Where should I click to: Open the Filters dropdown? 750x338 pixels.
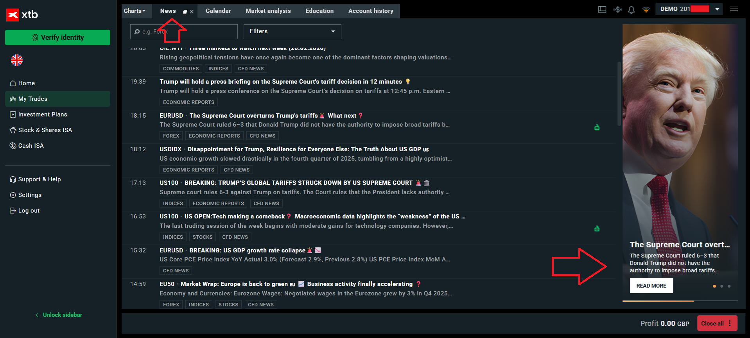click(x=292, y=31)
